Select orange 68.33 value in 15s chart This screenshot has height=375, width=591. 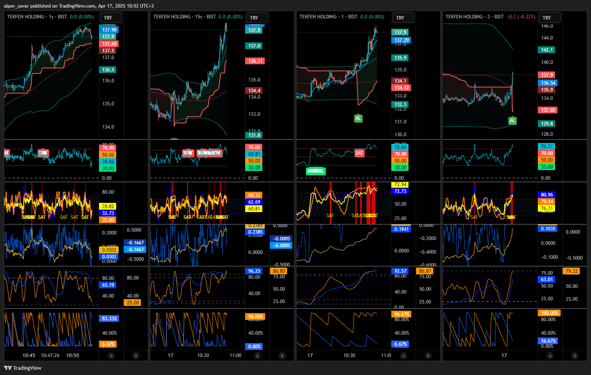254,195
